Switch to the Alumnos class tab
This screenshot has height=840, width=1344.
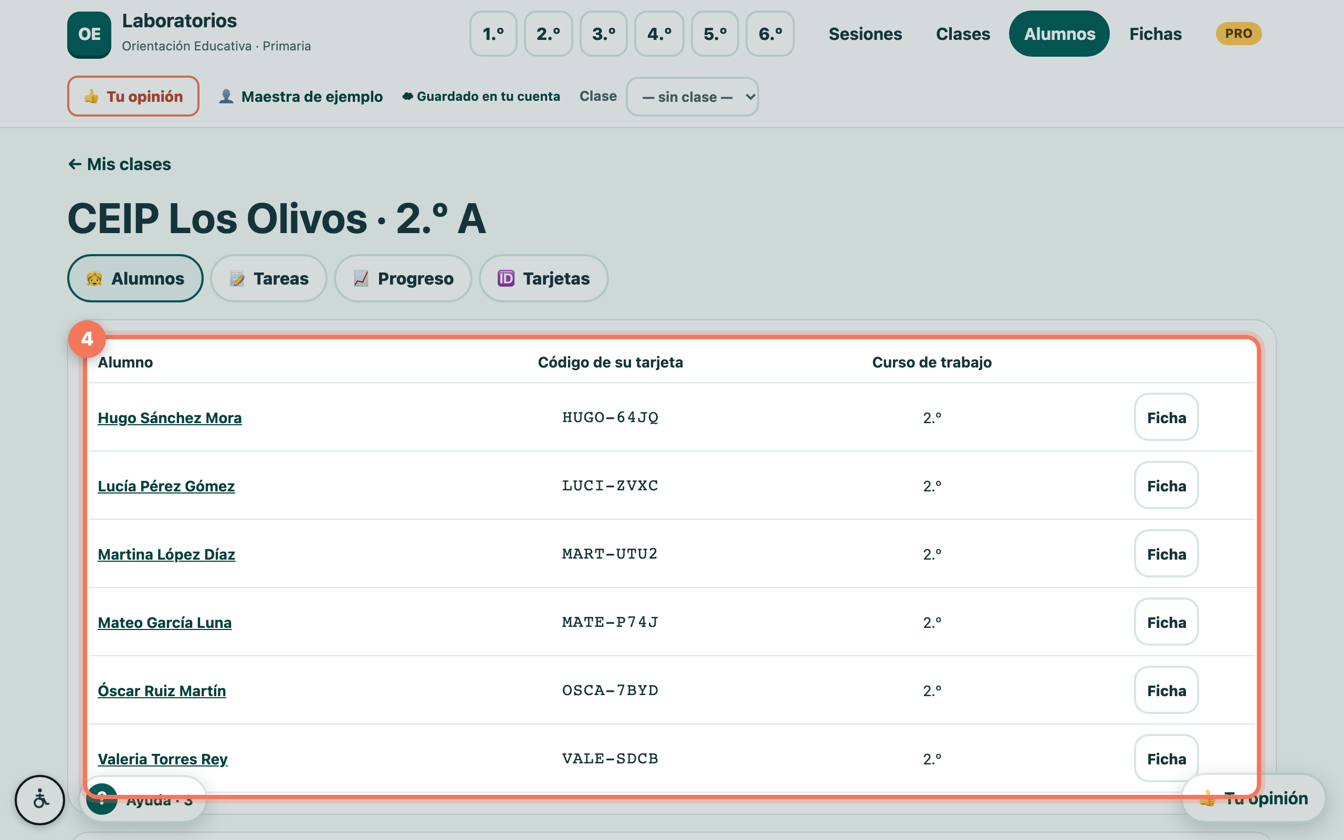[135, 278]
